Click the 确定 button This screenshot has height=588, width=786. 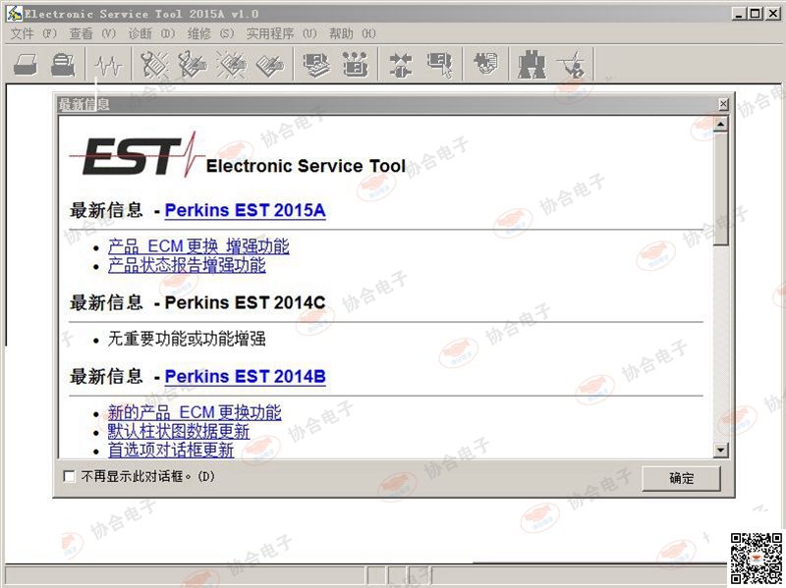(681, 478)
